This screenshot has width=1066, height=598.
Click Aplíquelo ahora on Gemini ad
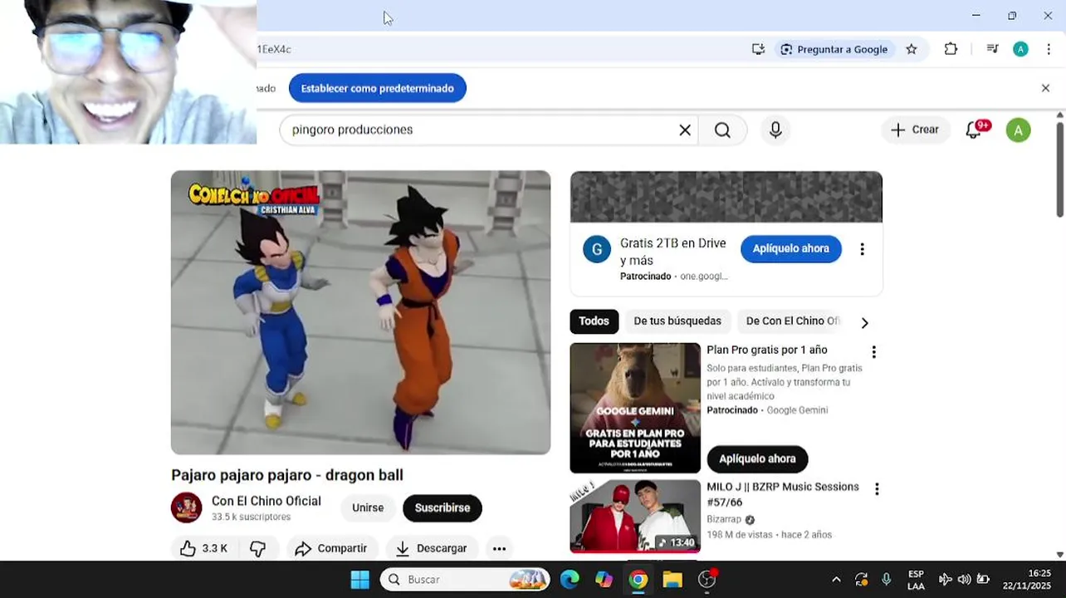(757, 458)
